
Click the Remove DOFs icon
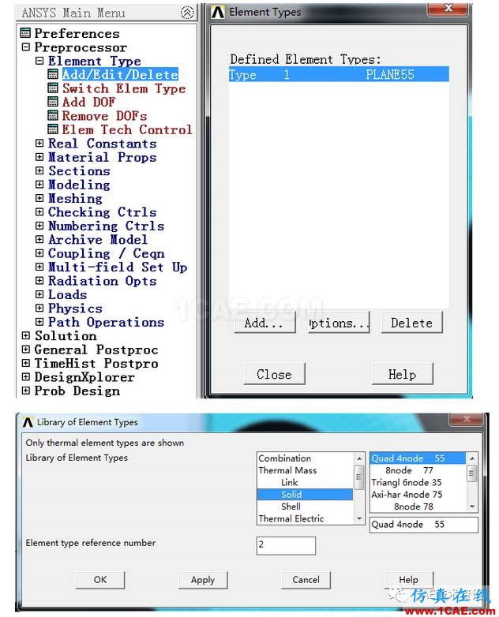53,115
